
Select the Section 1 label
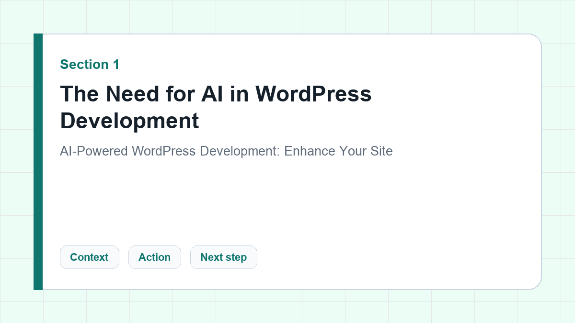click(x=90, y=65)
